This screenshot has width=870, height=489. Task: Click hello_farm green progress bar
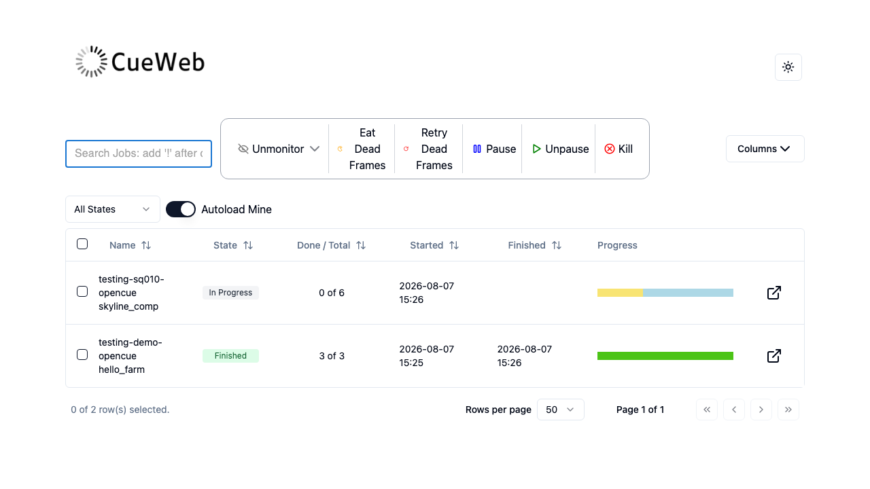[x=665, y=356]
